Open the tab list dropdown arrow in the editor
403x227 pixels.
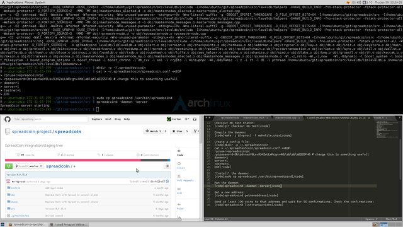(400, 118)
